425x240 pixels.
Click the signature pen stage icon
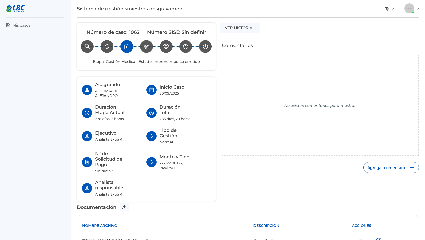(146, 46)
